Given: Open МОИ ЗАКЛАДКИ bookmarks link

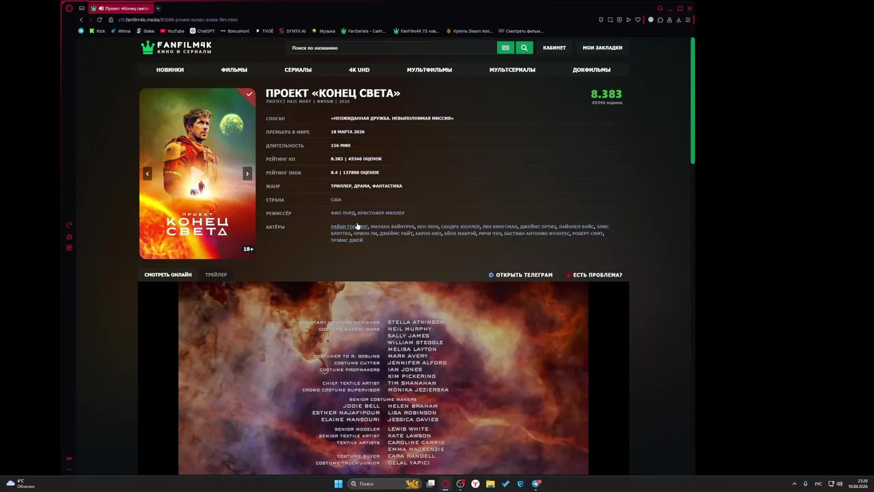Looking at the screenshot, I should [x=602, y=48].
